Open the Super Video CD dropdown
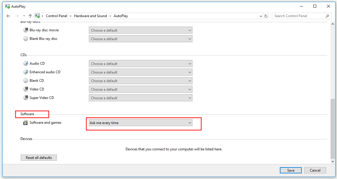The height and width of the screenshot is (179, 337). point(140,98)
